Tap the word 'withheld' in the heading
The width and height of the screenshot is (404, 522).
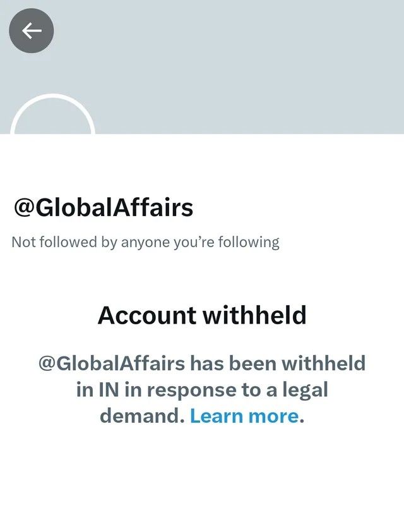[254, 315]
